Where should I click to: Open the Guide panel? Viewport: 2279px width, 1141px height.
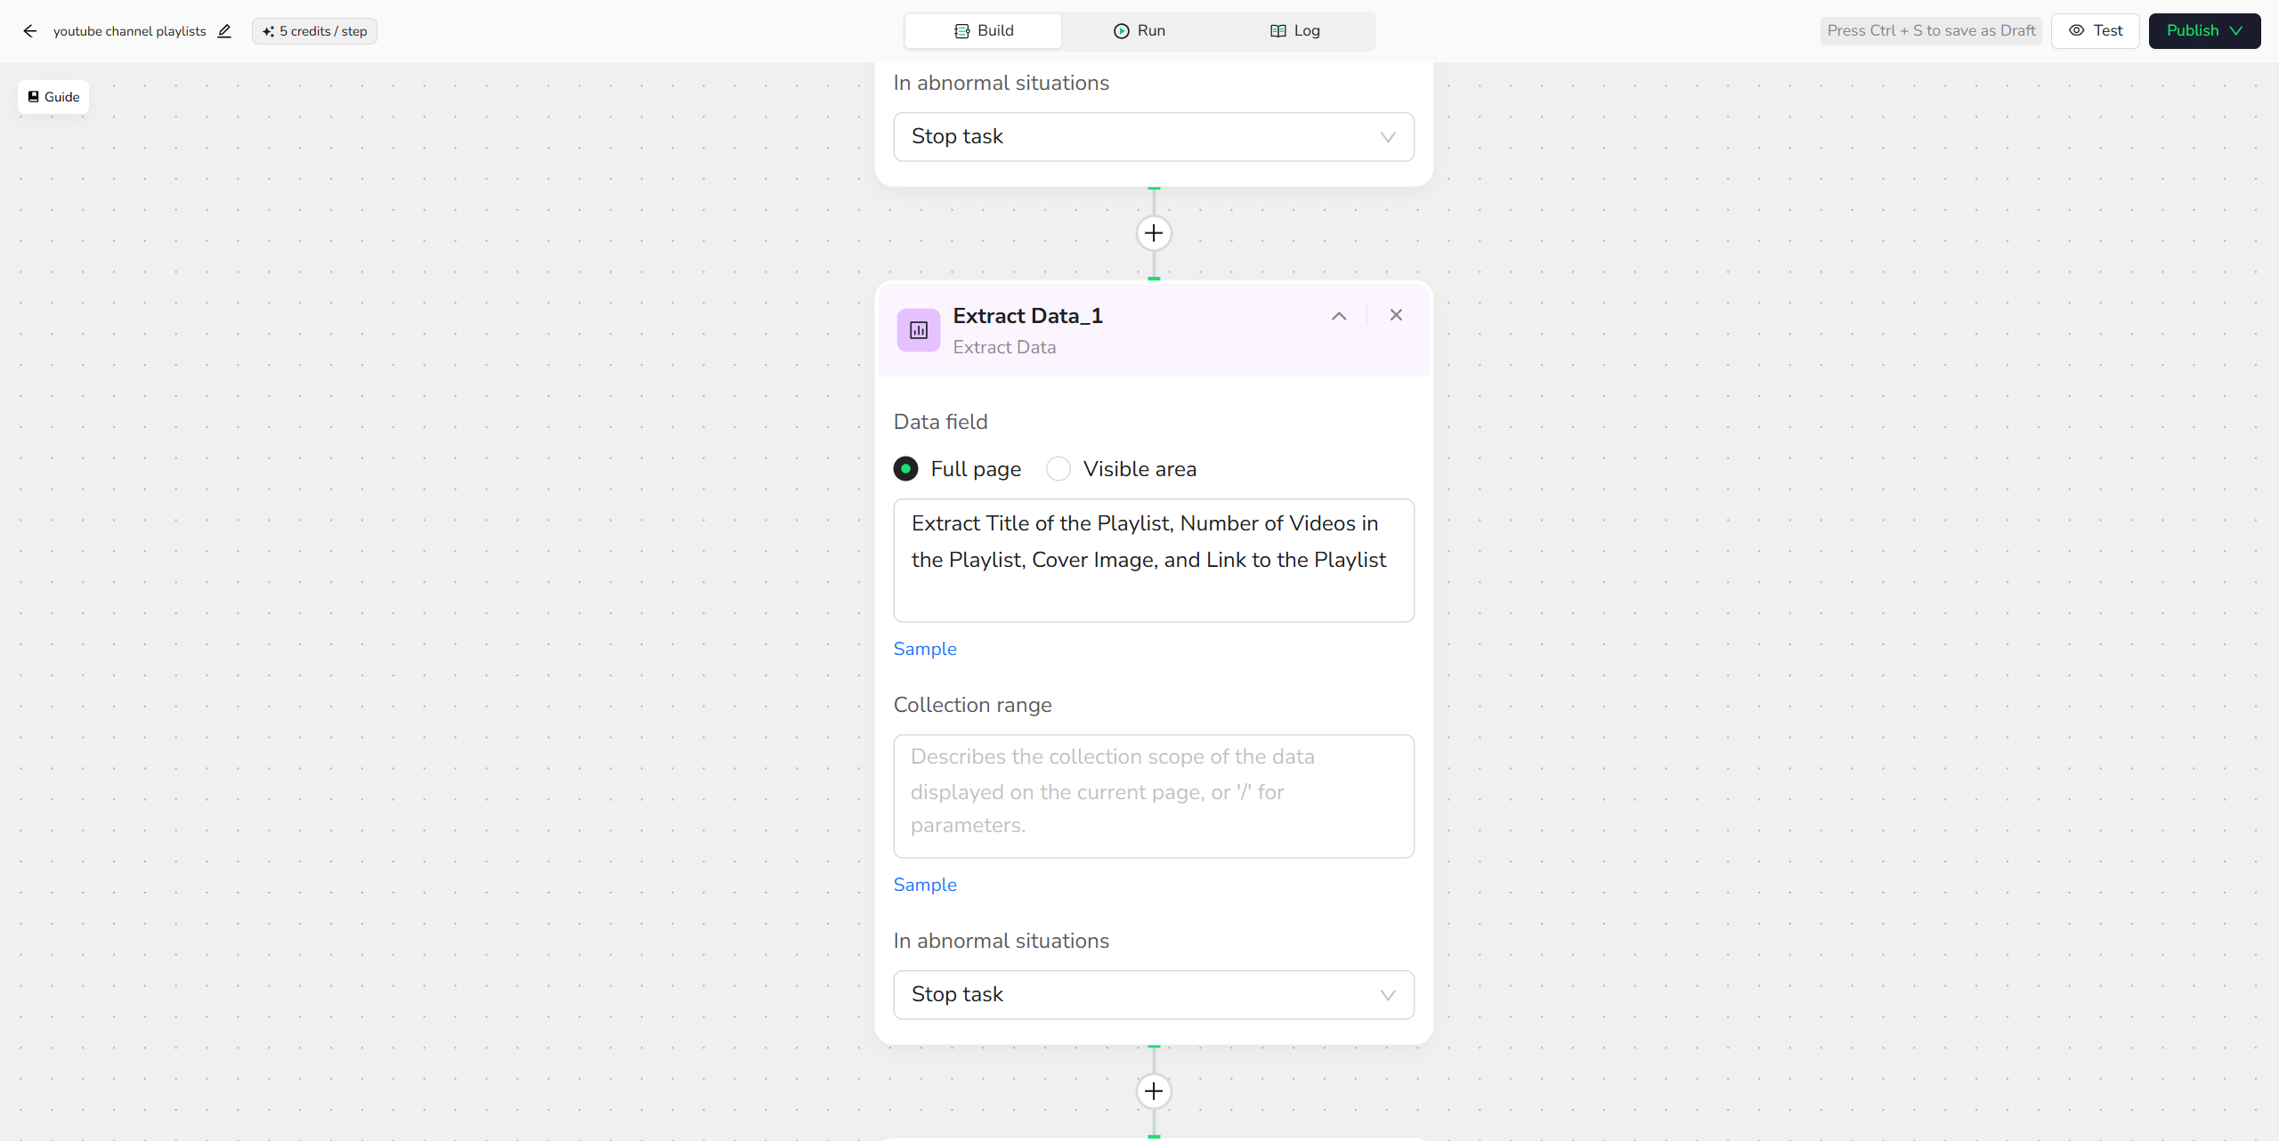[53, 97]
